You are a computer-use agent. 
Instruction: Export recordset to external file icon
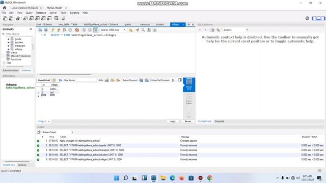(141, 80)
